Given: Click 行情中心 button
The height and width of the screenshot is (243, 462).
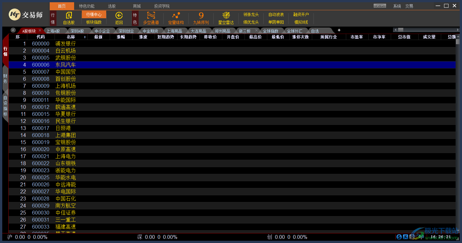Looking at the screenshot, I should [94, 14].
